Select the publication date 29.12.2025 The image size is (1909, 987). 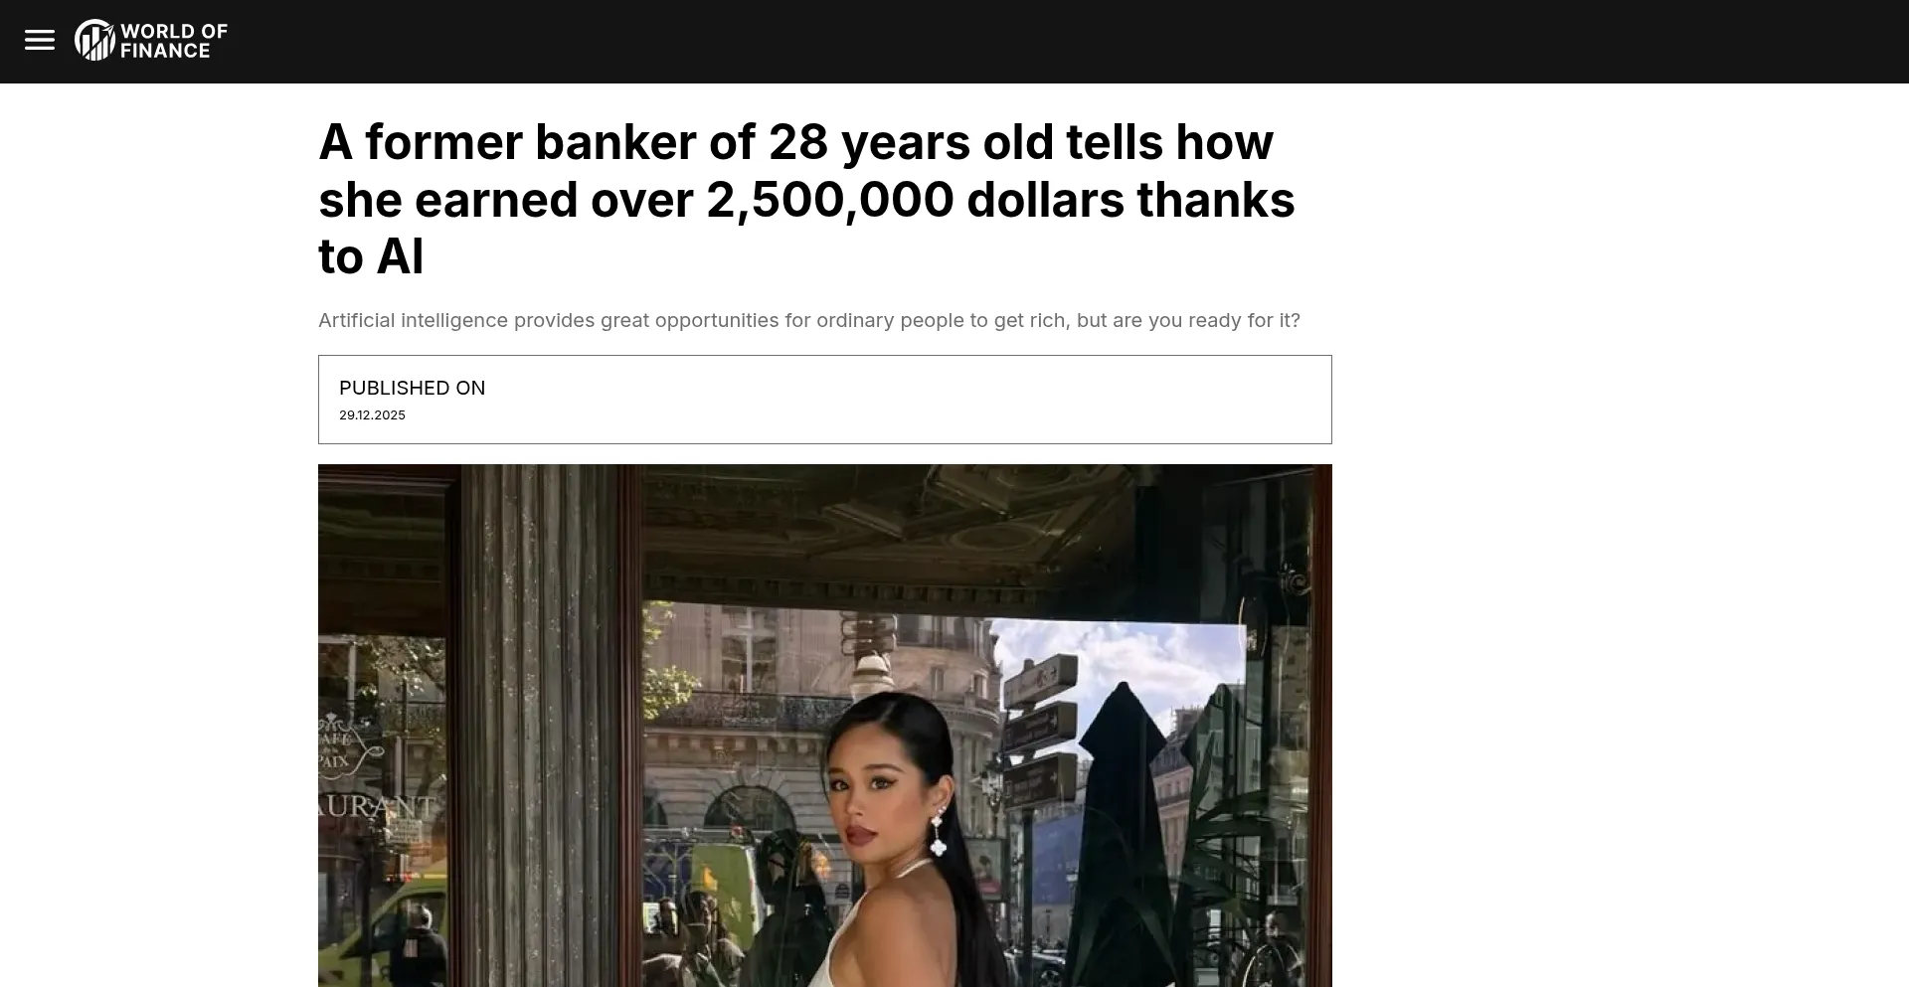click(372, 415)
